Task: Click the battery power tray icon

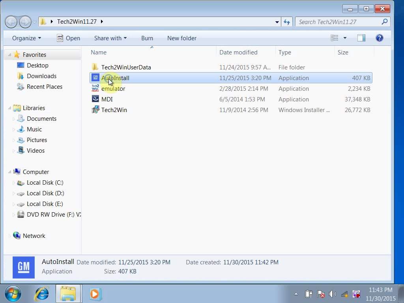Action: pyautogui.click(x=309, y=294)
